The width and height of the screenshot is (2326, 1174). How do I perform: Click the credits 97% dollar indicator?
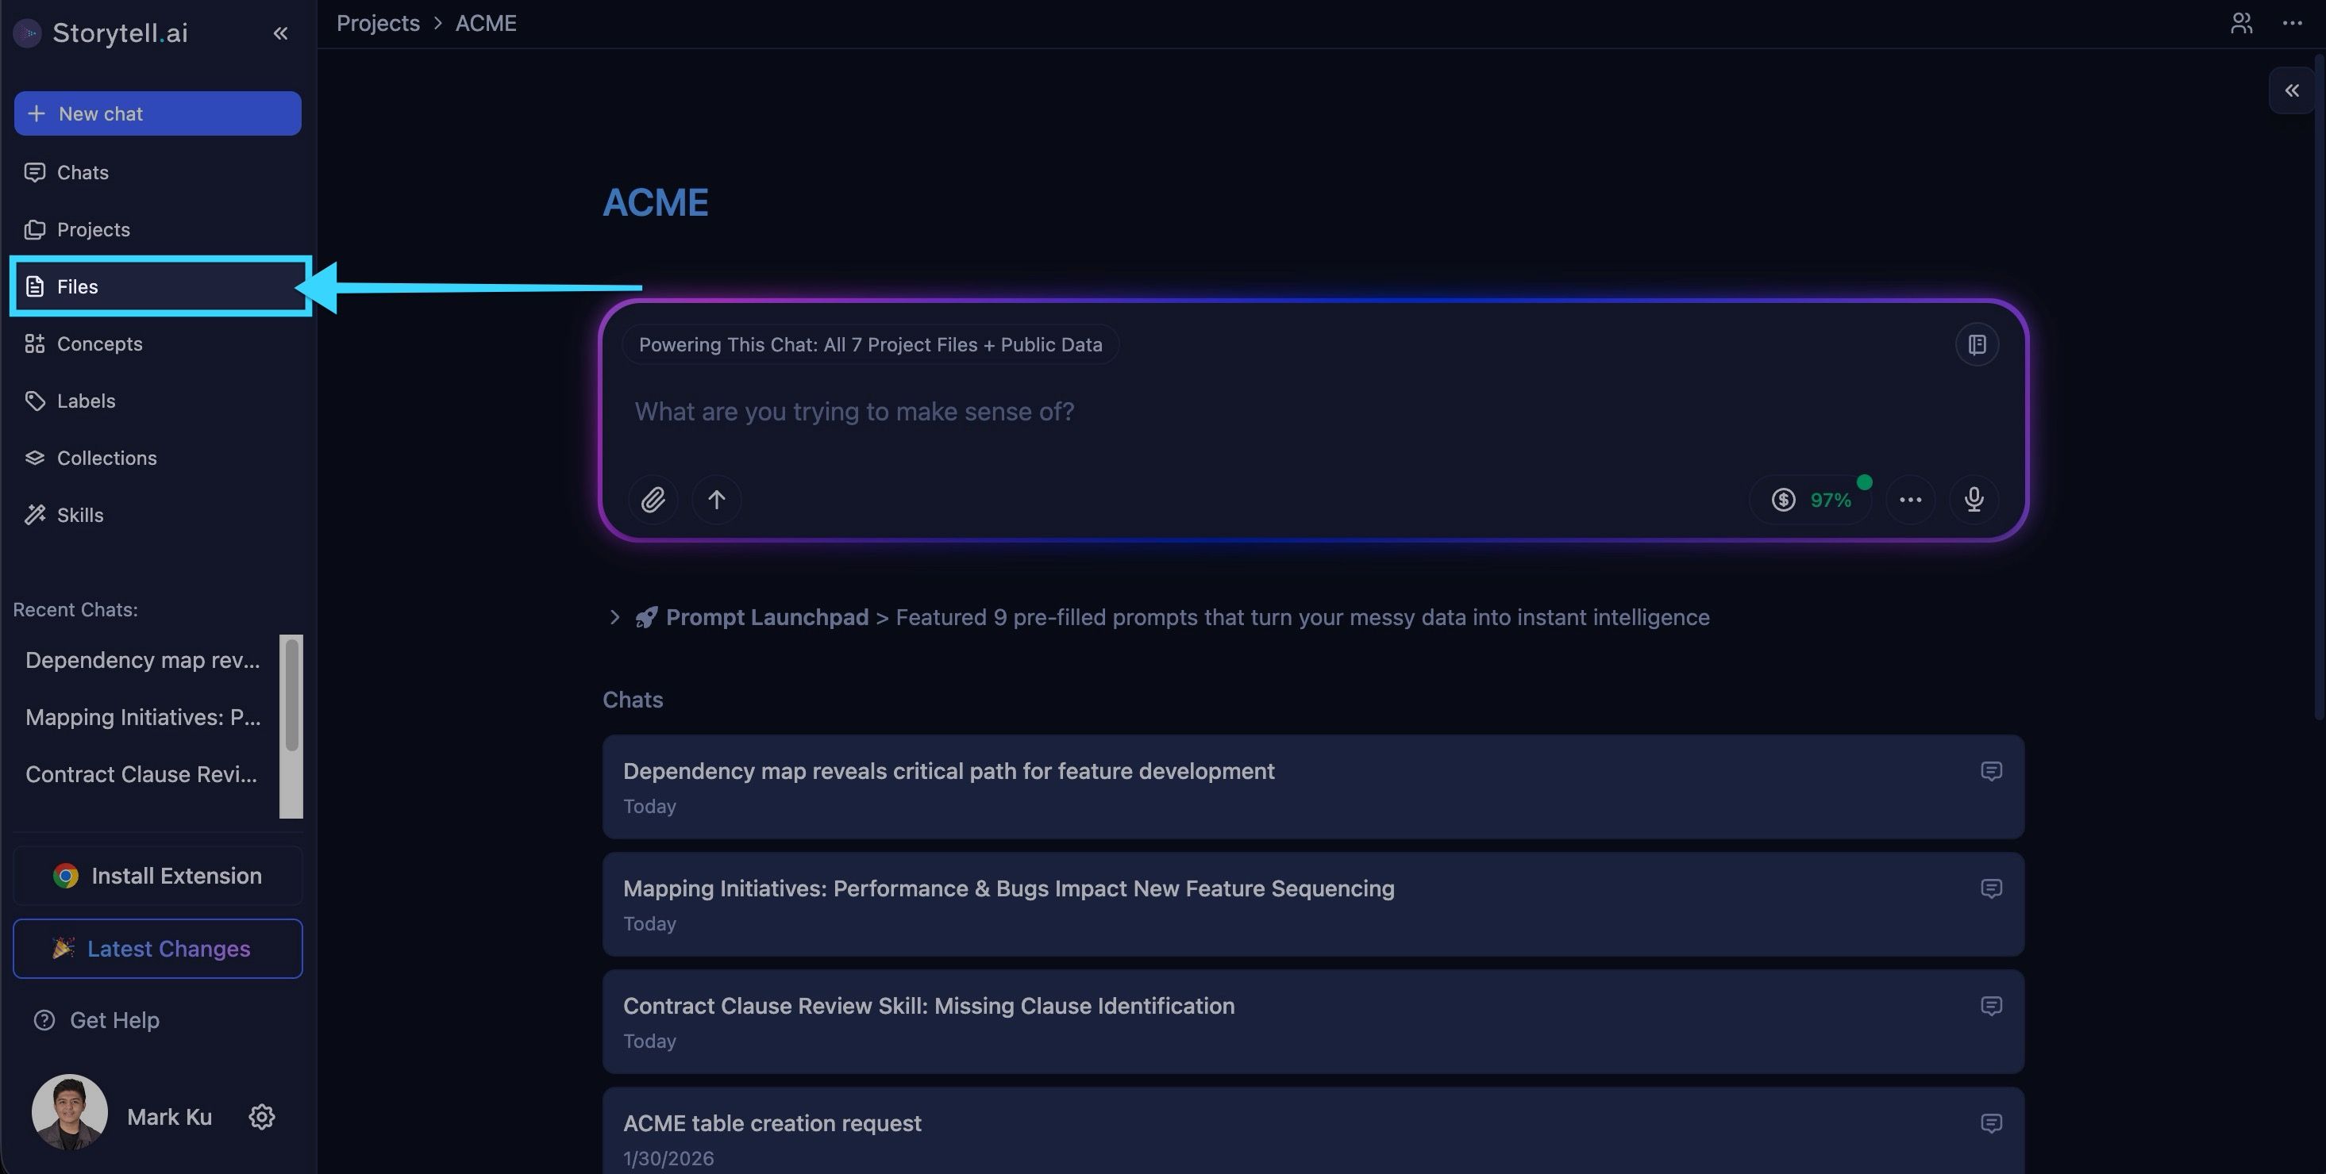coord(1812,499)
